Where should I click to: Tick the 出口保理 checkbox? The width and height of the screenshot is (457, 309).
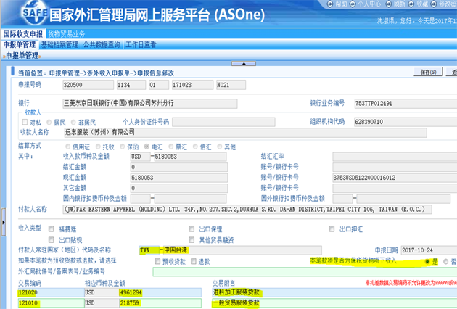(x=191, y=228)
